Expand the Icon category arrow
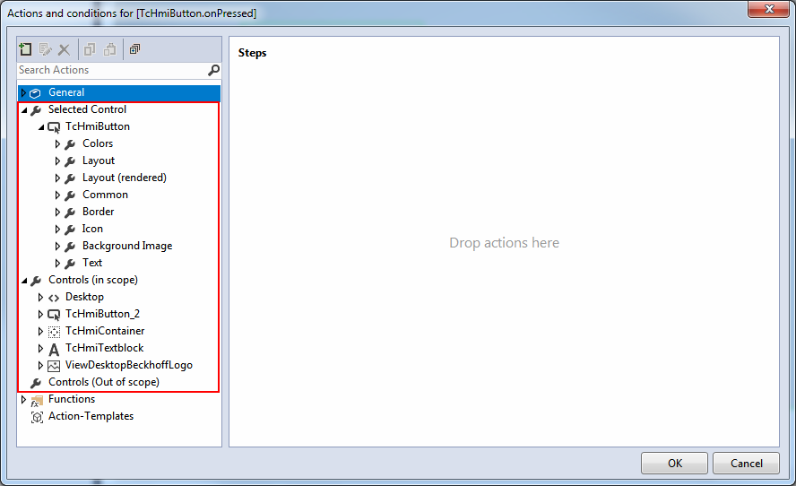The width and height of the screenshot is (796, 486). coord(57,229)
